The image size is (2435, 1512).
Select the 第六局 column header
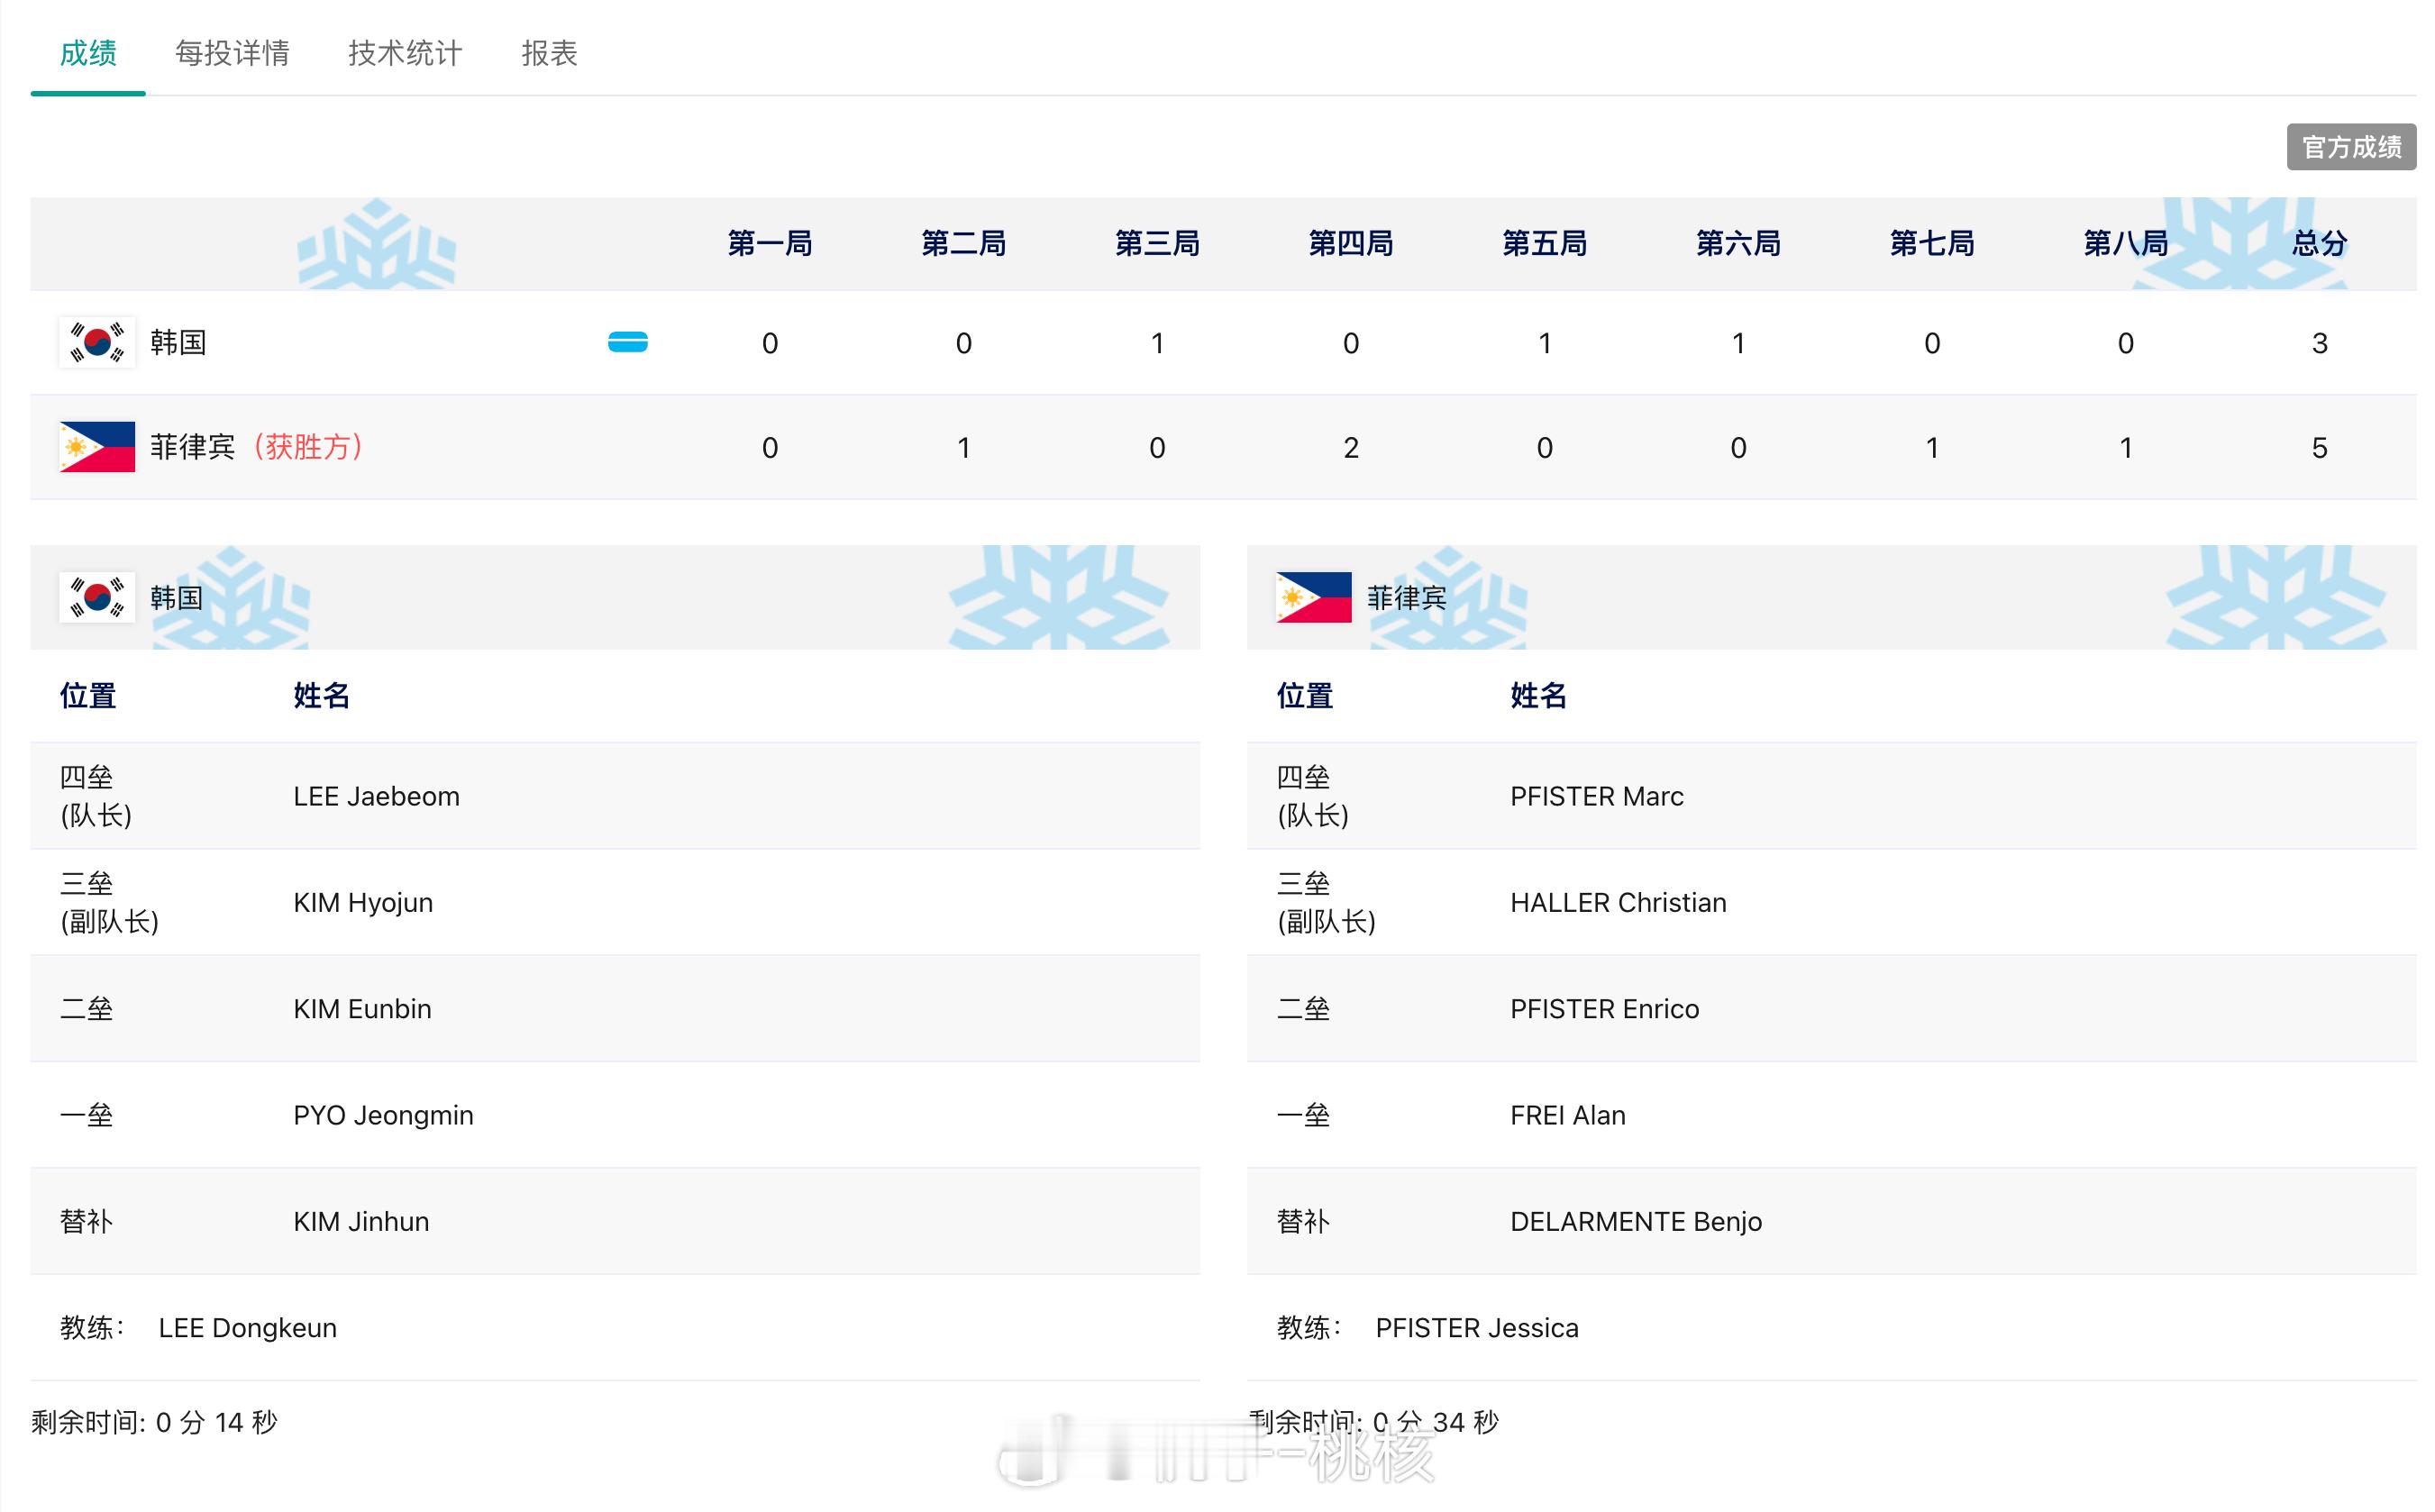tap(1739, 243)
